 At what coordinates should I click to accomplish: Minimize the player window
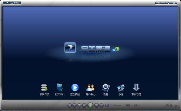[163, 3]
